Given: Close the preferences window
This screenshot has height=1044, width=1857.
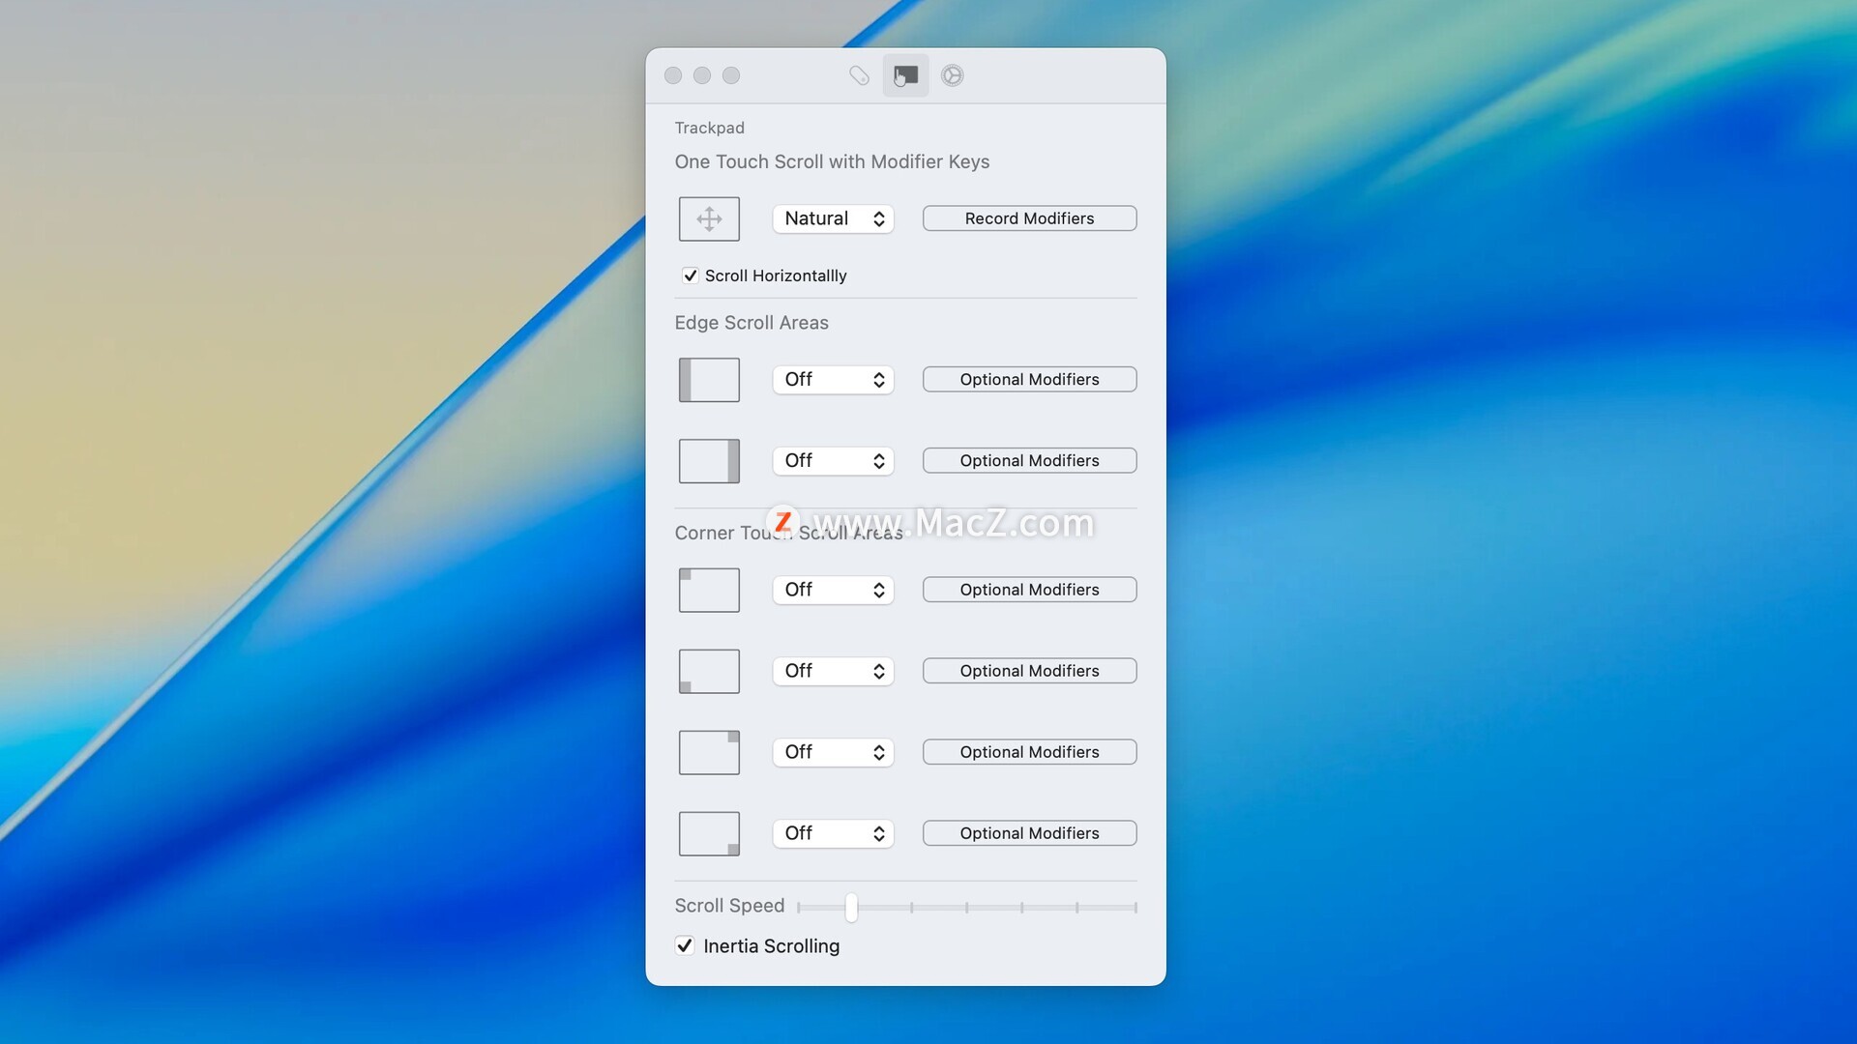Looking at the screenshot, I should coord(673,75).
